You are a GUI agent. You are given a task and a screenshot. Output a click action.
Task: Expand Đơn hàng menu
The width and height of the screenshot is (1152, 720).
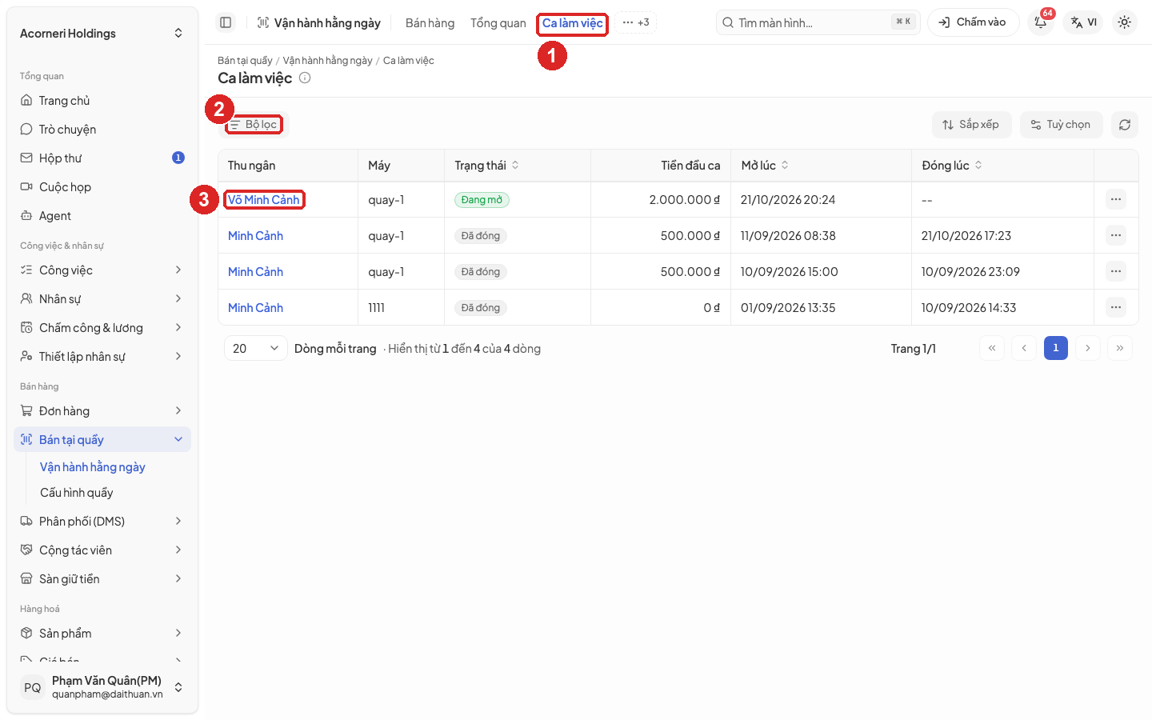point(102,411)
